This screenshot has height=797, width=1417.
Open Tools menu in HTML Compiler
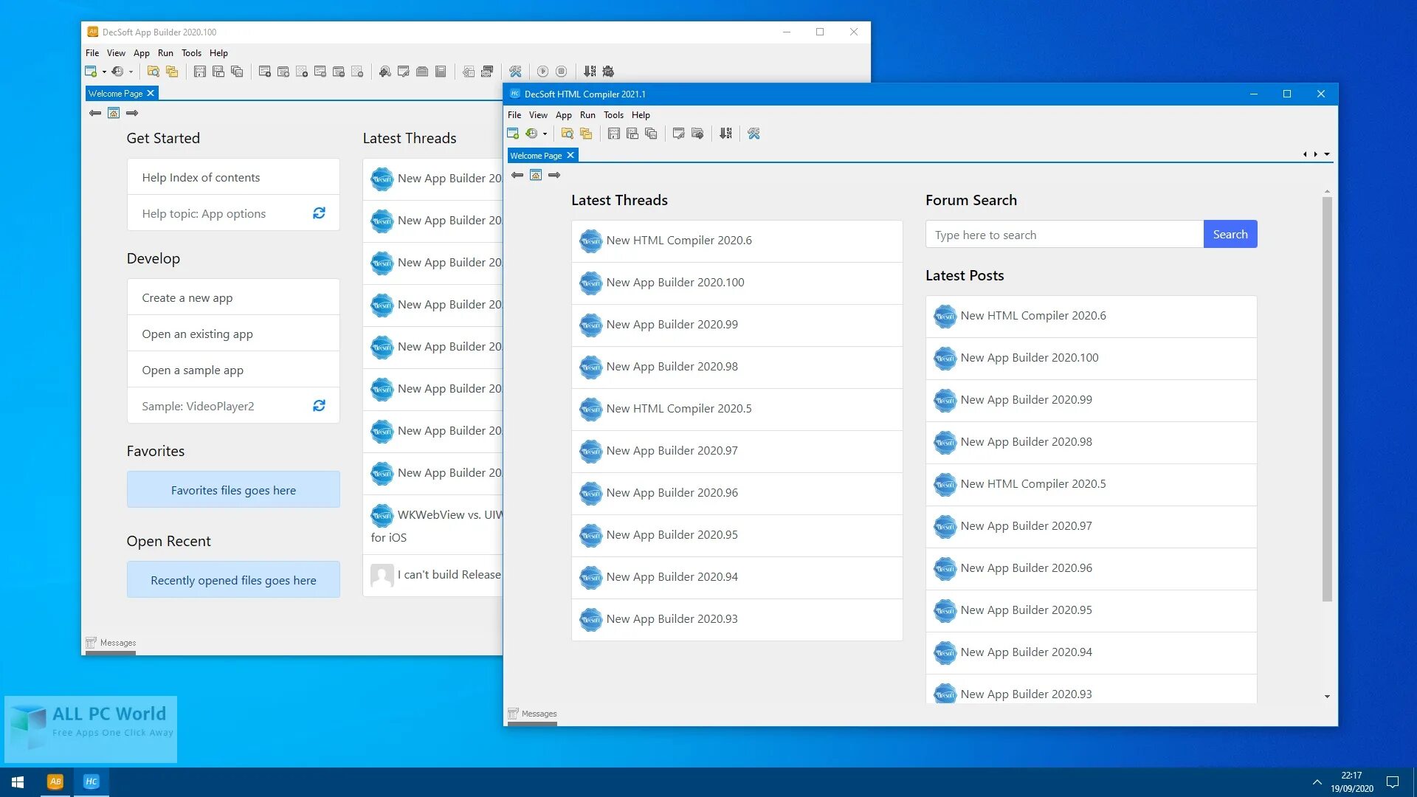(613, 115)
